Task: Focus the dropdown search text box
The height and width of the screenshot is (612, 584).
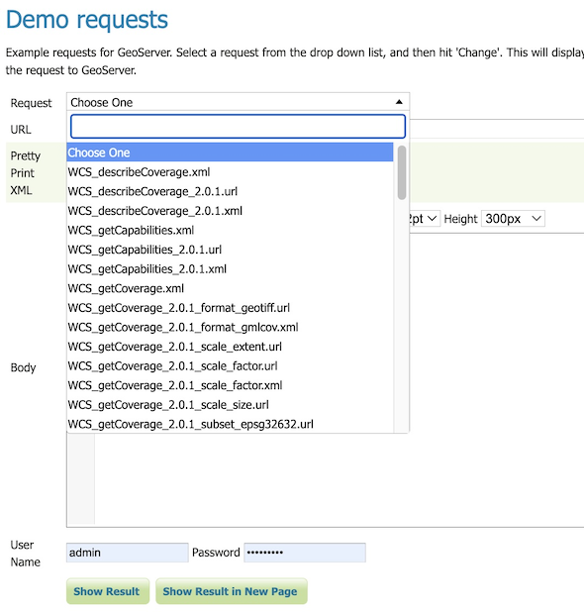Action: pos(238,126)
